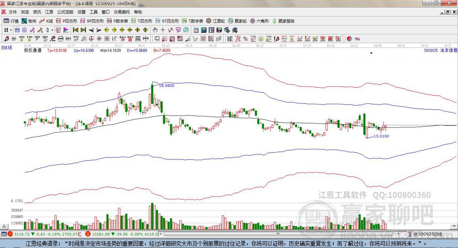Open the T四方形 tool

142,21
